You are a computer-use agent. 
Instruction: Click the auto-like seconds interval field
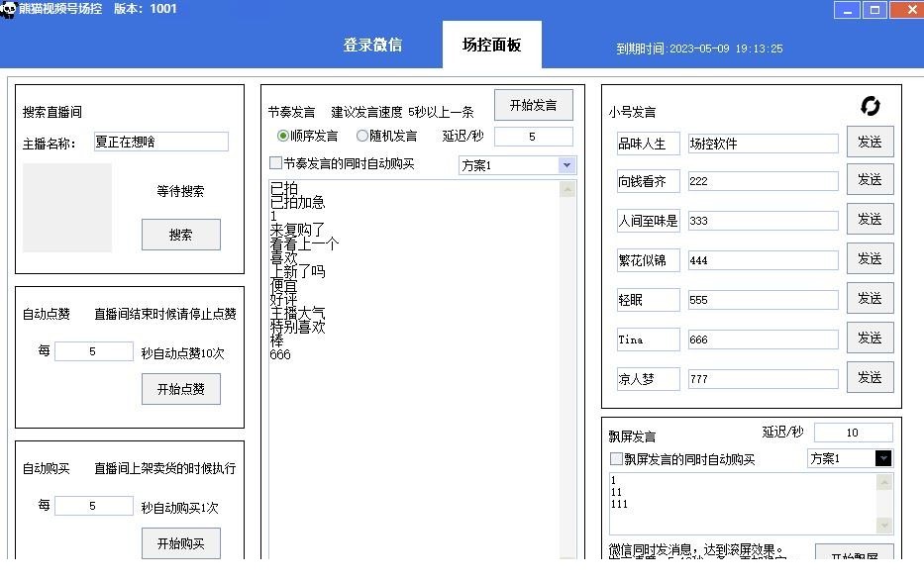pos(94,351)
